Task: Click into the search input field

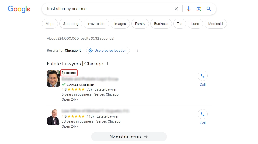Action: pos(109,9)
